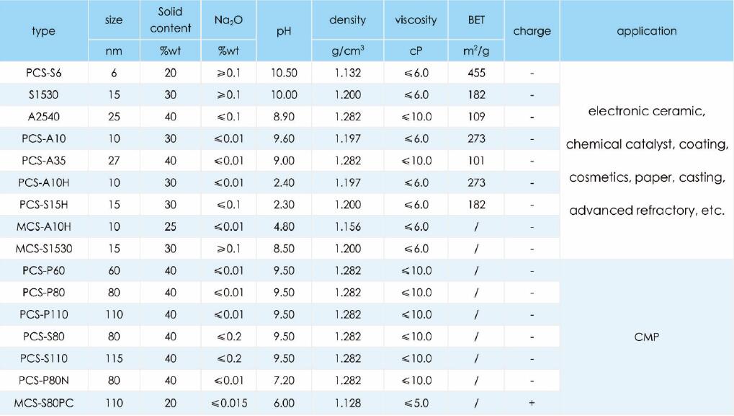Click the density value 1.132
This screenshot has height=416, width=734.
[x=348, y=73]
